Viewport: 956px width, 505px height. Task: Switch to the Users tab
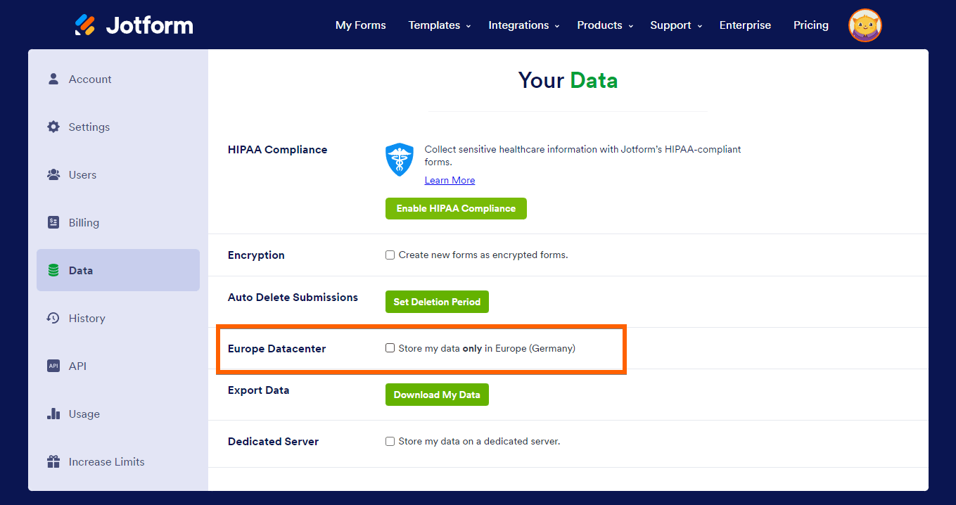(x=118, y=174)
